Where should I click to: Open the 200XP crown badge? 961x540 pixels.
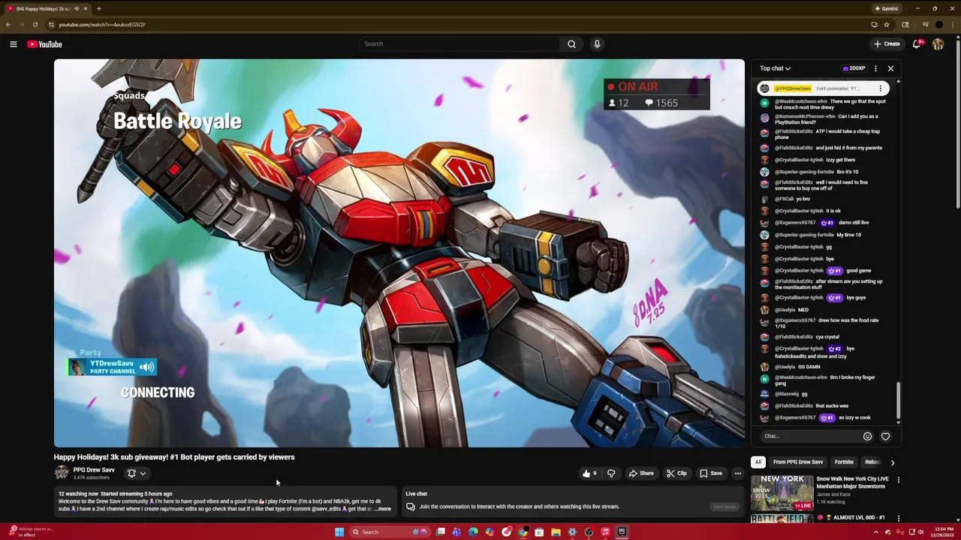coord(854,68)
